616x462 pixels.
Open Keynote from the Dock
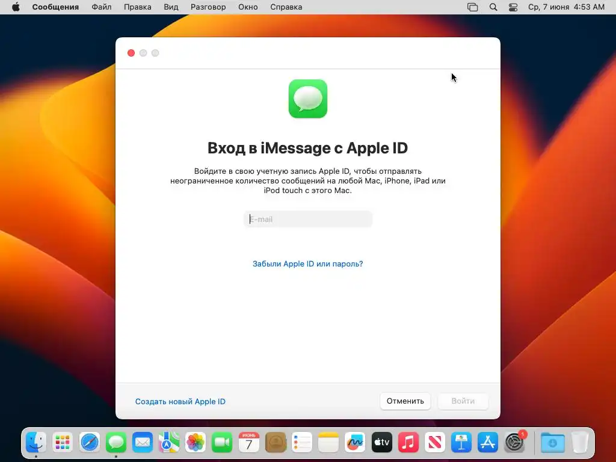click(x=461, y=442)
